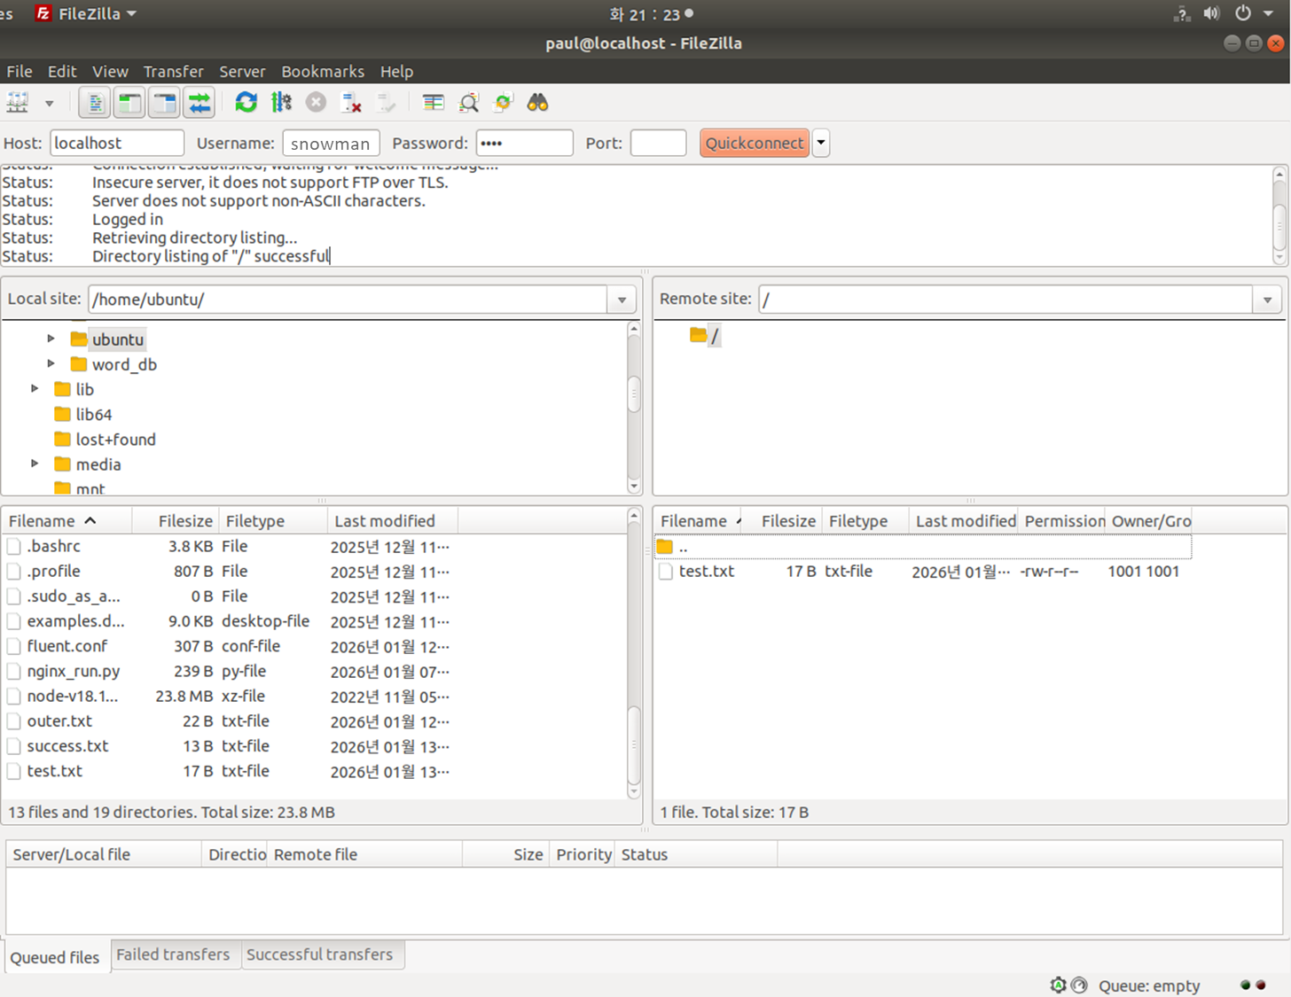This screenshot has width=1291, height=997.
Task: Focus the Username input field
Action: click(x=331, y=143)
